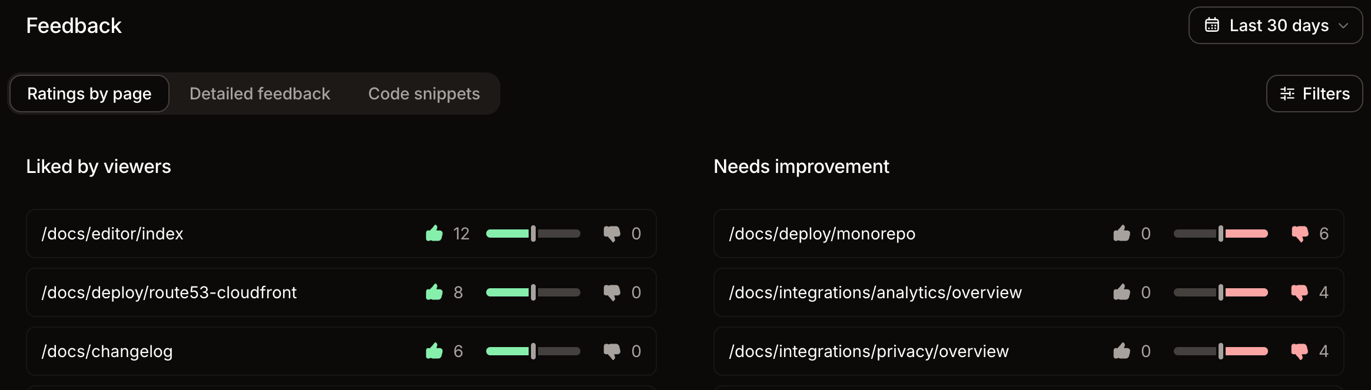Image resolution: width=1371 pixels, height=390 pixels.
Task: Click the 4 dislikes count for privacy/overview
Action: pos(1324,351)
